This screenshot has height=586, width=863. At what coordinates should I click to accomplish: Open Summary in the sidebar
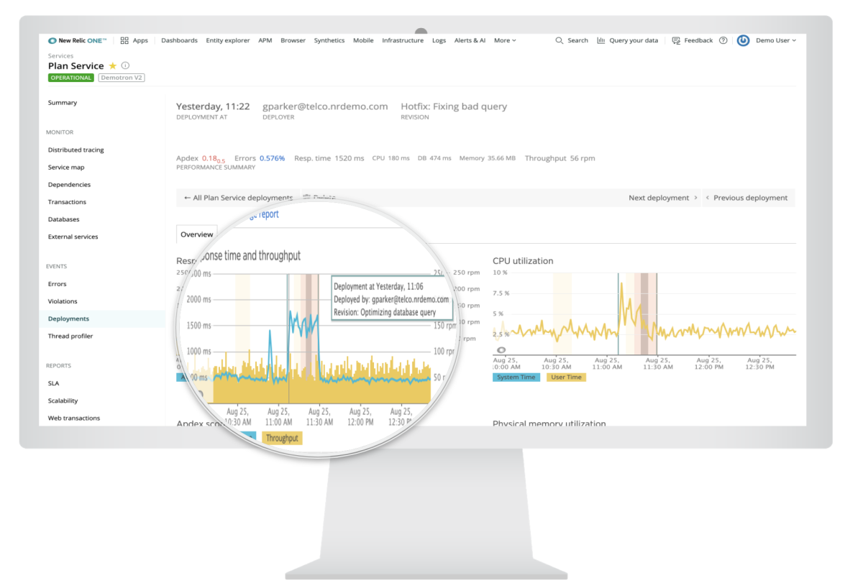pyautogui.click(x=63, y=103)
